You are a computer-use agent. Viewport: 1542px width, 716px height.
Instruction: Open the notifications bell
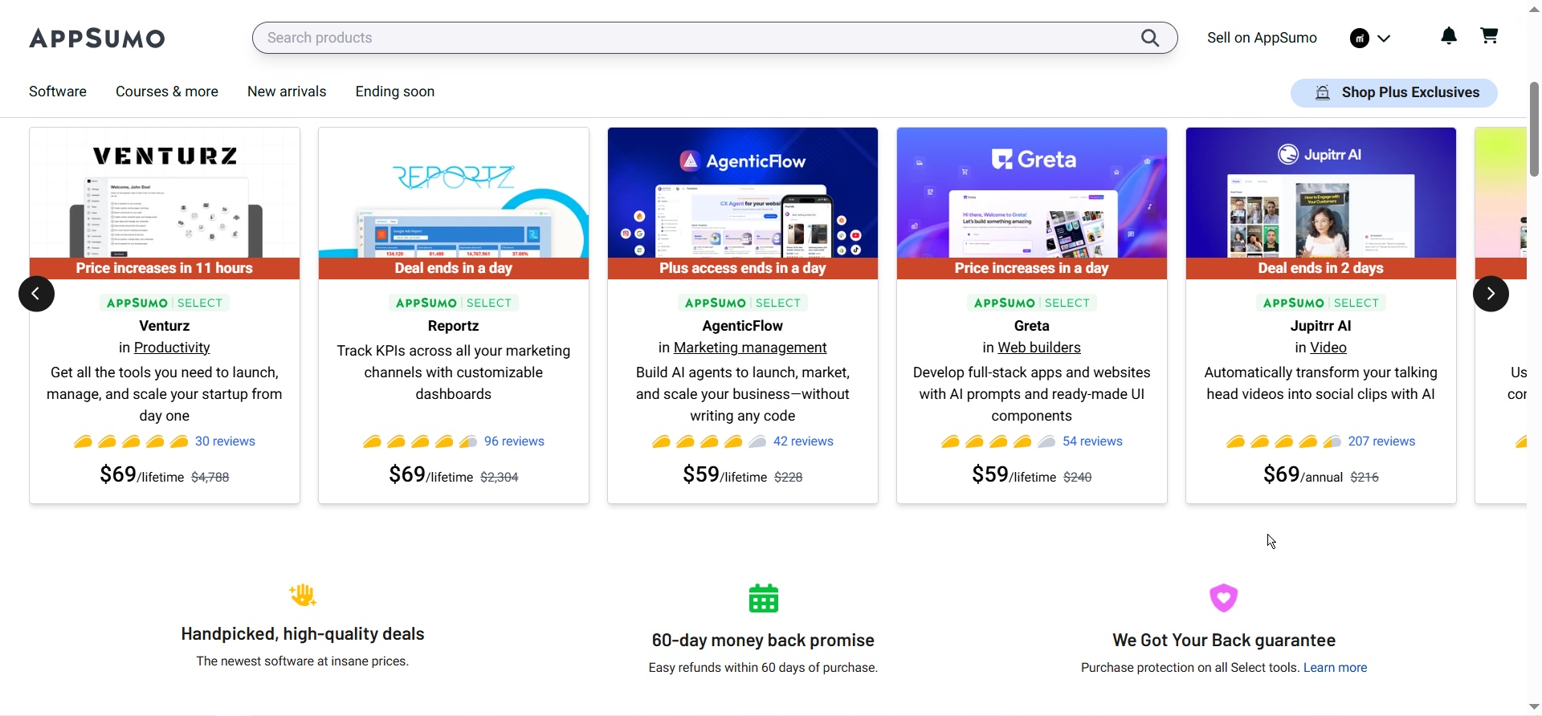[1448, 36]
